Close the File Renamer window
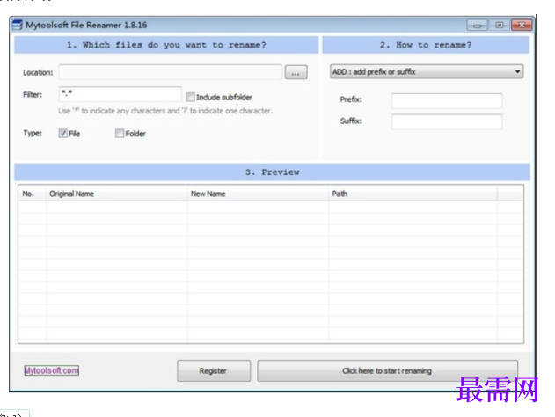The width and height of the screenshot is (555, 417). (x=522, y=26)
